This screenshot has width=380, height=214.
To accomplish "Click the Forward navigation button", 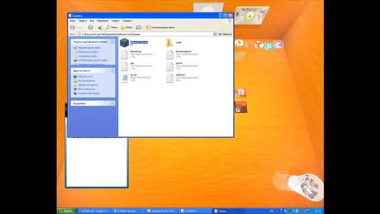I will coord(91,27).
